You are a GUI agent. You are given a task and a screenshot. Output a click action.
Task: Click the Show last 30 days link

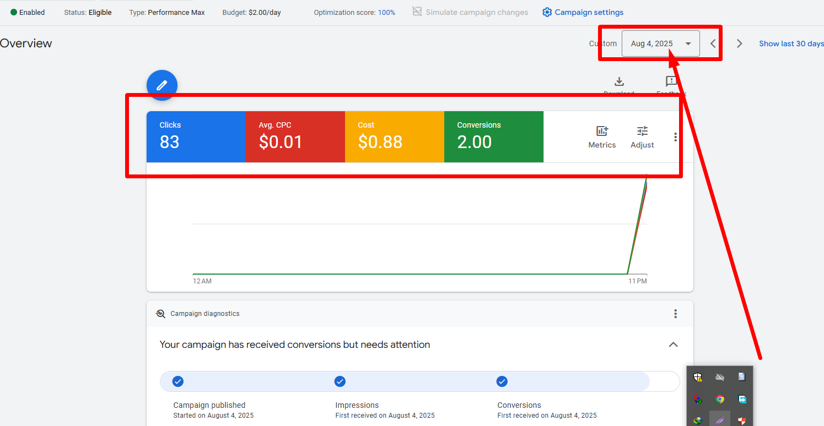click(x=791, y=43)
